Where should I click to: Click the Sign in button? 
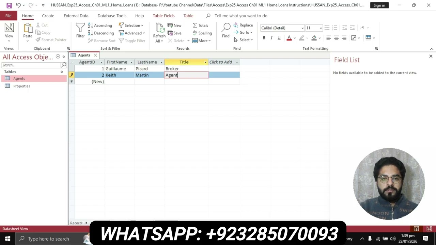click(379, 5)
